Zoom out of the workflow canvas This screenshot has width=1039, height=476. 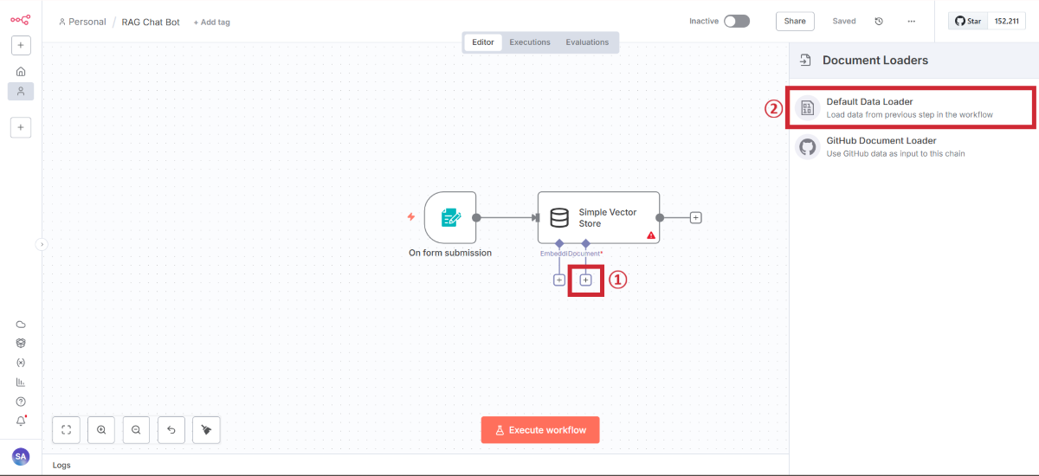(136, 429)
